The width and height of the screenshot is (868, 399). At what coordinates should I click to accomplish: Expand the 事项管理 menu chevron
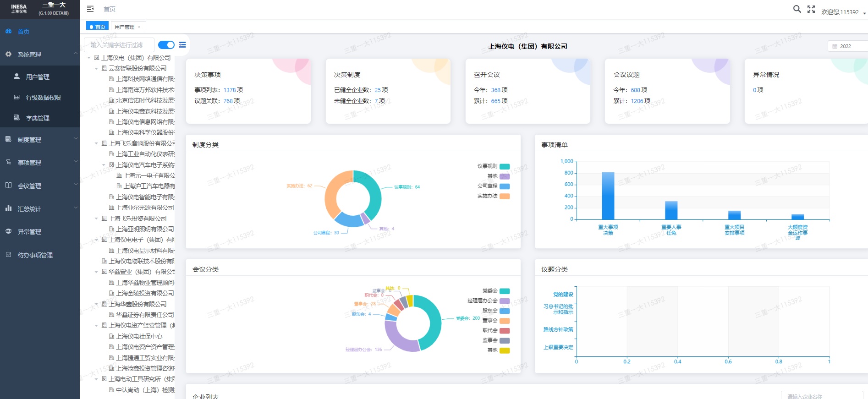point(76,162)
